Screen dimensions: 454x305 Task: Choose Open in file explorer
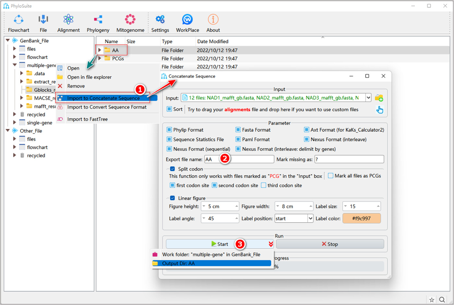(x=90, y=77)
